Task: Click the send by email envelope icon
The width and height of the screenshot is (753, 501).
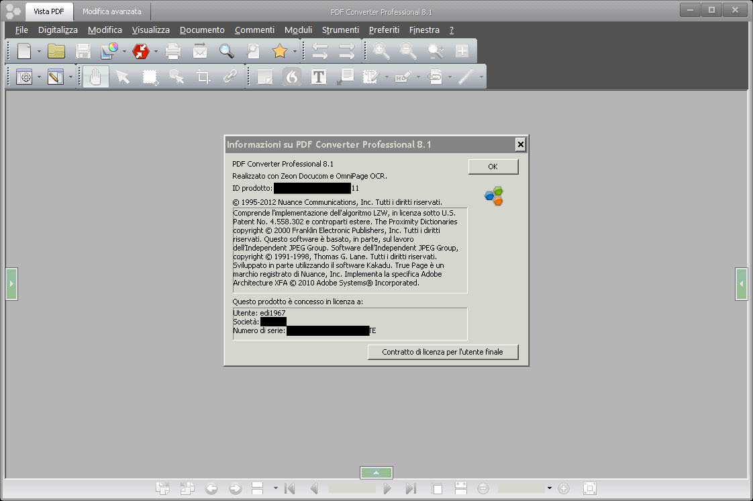Action: (200, 51)
